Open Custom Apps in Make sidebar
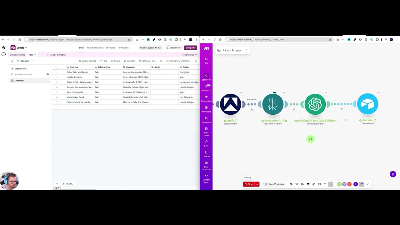The height and width of the screenshot is (225, 400). tap(206, 178)
